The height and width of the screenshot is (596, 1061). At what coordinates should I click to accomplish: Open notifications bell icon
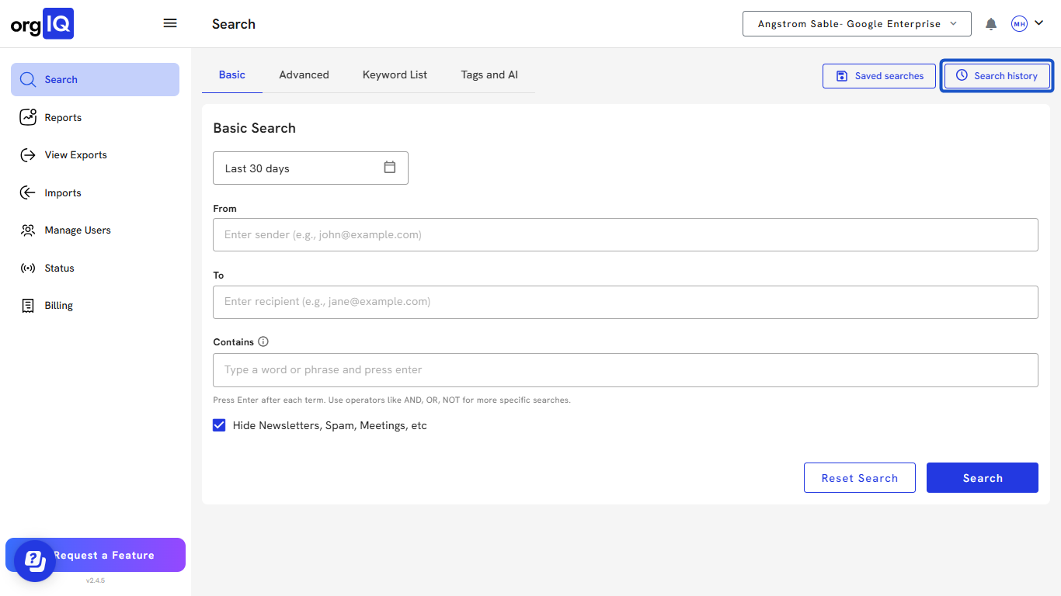coord(991,24)
